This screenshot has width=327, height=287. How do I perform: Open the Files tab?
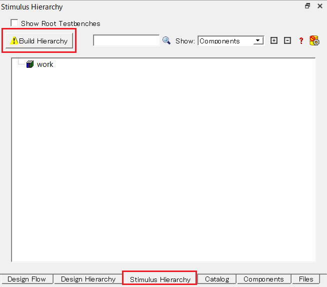tap(306, 279)
